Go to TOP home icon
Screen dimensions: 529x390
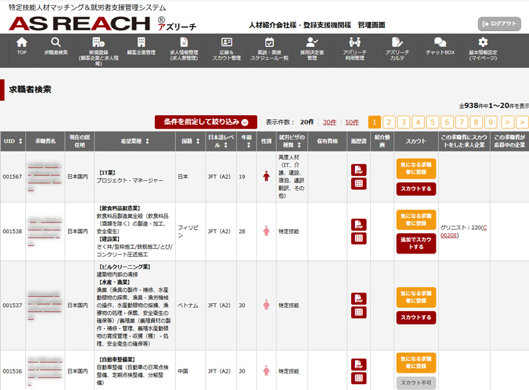click(22, 42)
